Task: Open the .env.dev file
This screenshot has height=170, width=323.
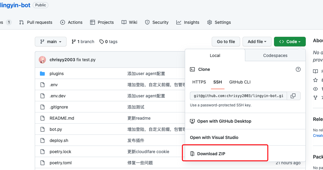Action: click(57, 96)
